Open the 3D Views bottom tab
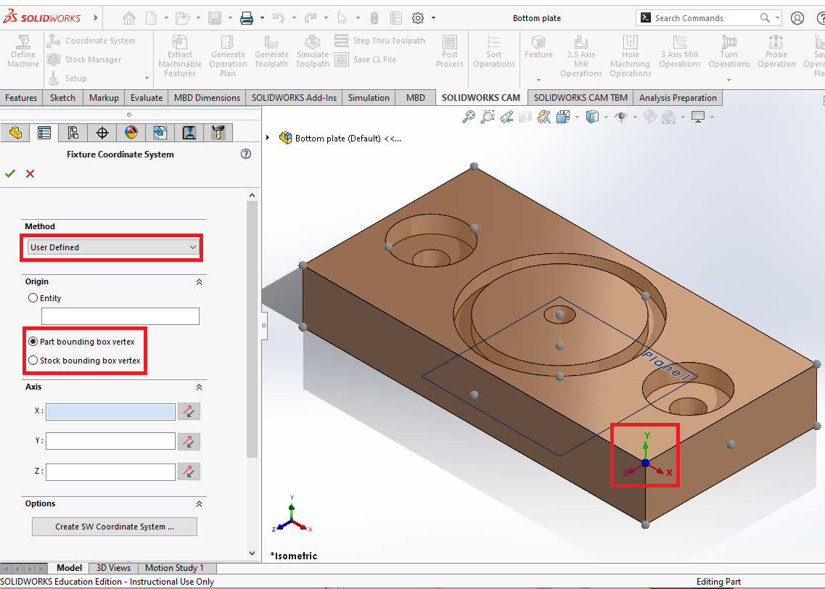This screenshot has height=589, width=825. (x=113, y=568)
